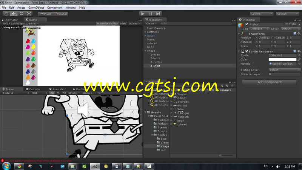The width and height of the screenshot is (302, 170).
Task: Pick red paint color in Game view
Action: pyautogui.click(x=28, y=41)
